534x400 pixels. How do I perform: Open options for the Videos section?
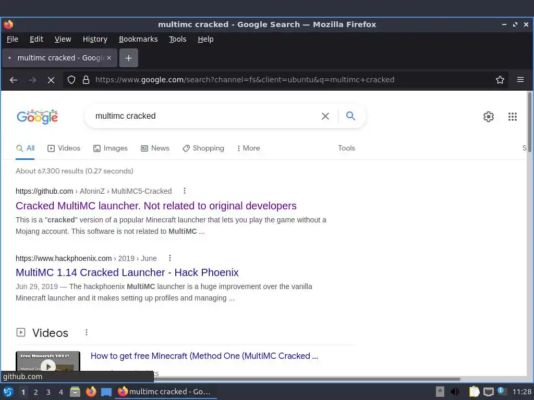tap(87, 332)
